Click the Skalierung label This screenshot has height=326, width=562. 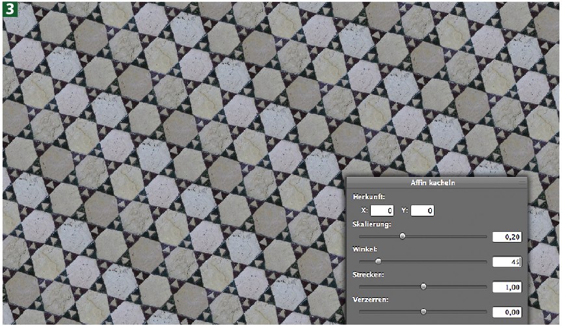coord(371,224)
